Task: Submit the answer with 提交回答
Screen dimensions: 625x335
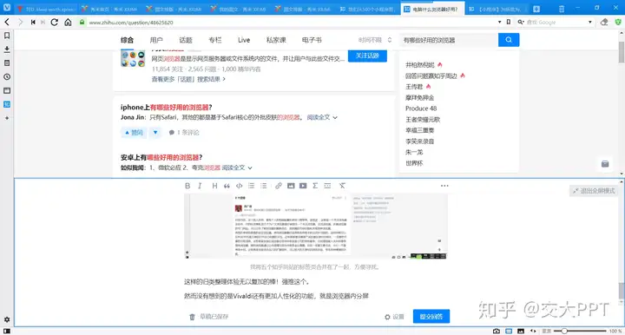Action: [x=431, y=317]
